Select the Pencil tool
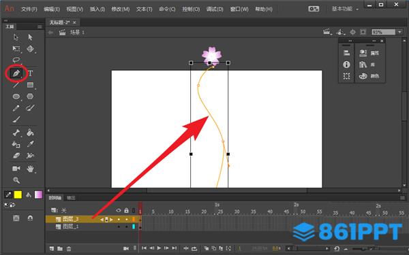409x255 pixels. [x=16, y=108]
